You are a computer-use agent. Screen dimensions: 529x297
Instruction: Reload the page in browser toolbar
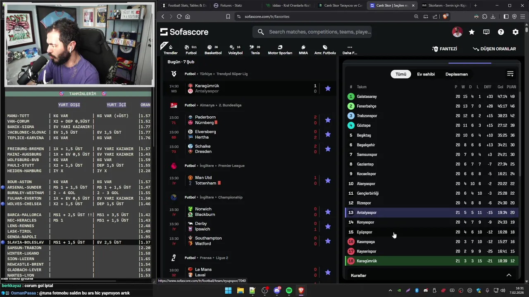coord(179,16)
